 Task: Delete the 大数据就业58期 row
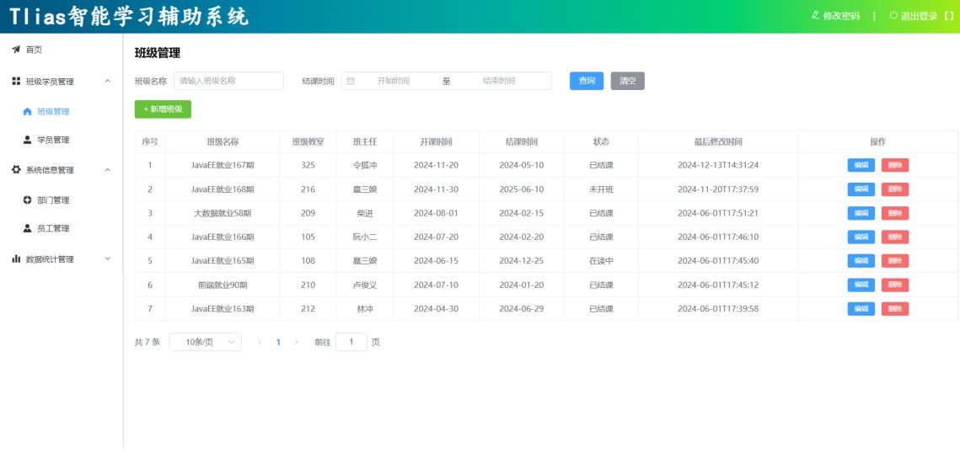895,213
